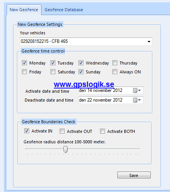This screenshot has width=170, height=192.
Task: Click the Geofence radius slider handle
Action: (x=65, y=150)
